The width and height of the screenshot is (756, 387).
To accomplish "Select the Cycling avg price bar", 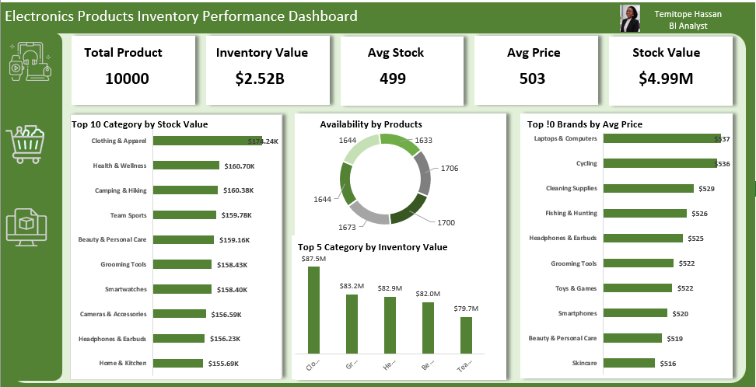I will pyautogui.click(x=660, y=163).
